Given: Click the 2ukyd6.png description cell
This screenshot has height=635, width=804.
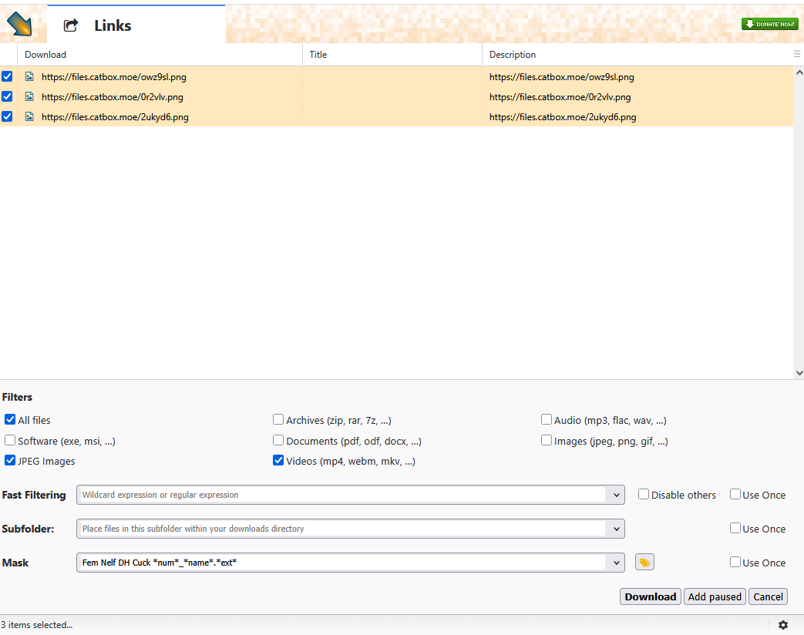Looking at the screenshot, I should click(637, 117).
